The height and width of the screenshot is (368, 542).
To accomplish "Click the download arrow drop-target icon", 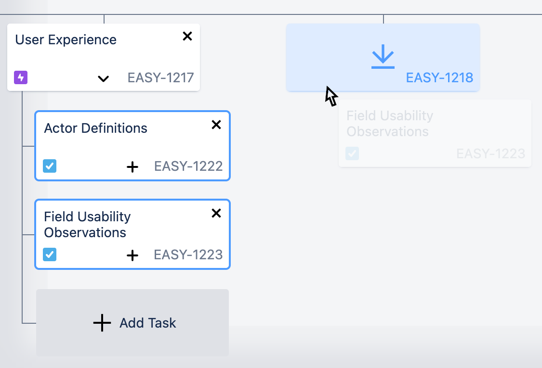I will point(383,57).
